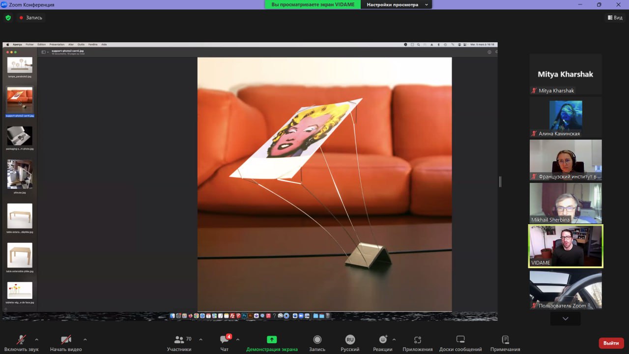Click the Aperçu menu in shared screen
The height and width of the screenshot is (354, 629).
17,44
